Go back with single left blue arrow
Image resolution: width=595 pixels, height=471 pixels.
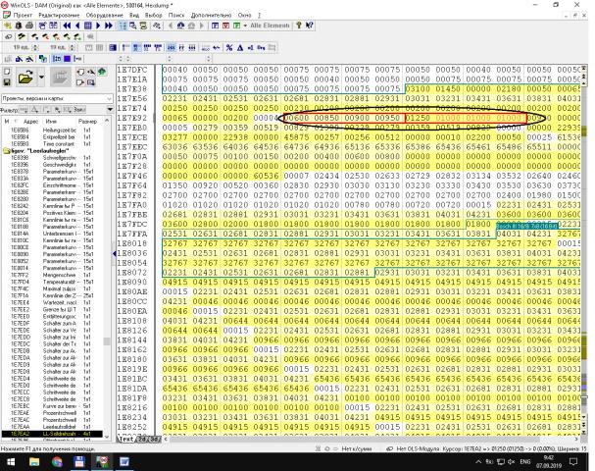pos(77,26)
